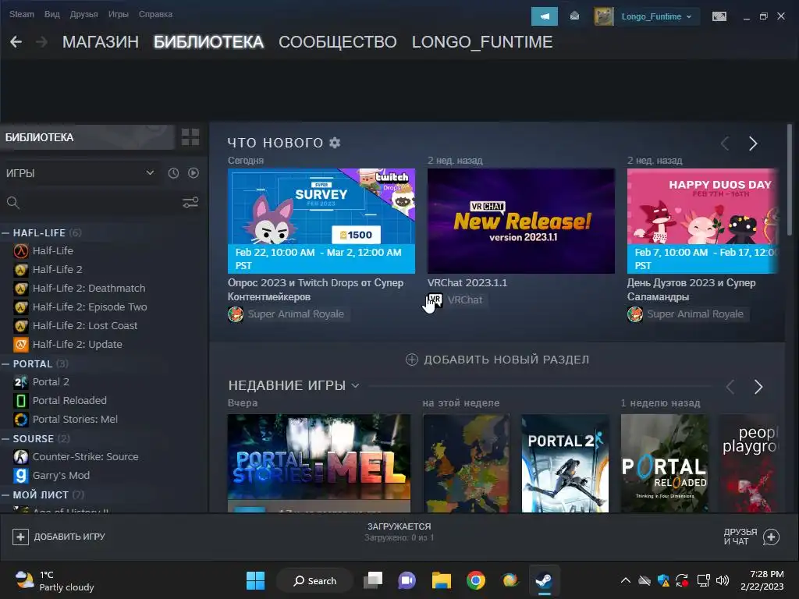Viewport: 799px width, 599px height.
Task: Open the Steam menu
Action: point(21,14)
